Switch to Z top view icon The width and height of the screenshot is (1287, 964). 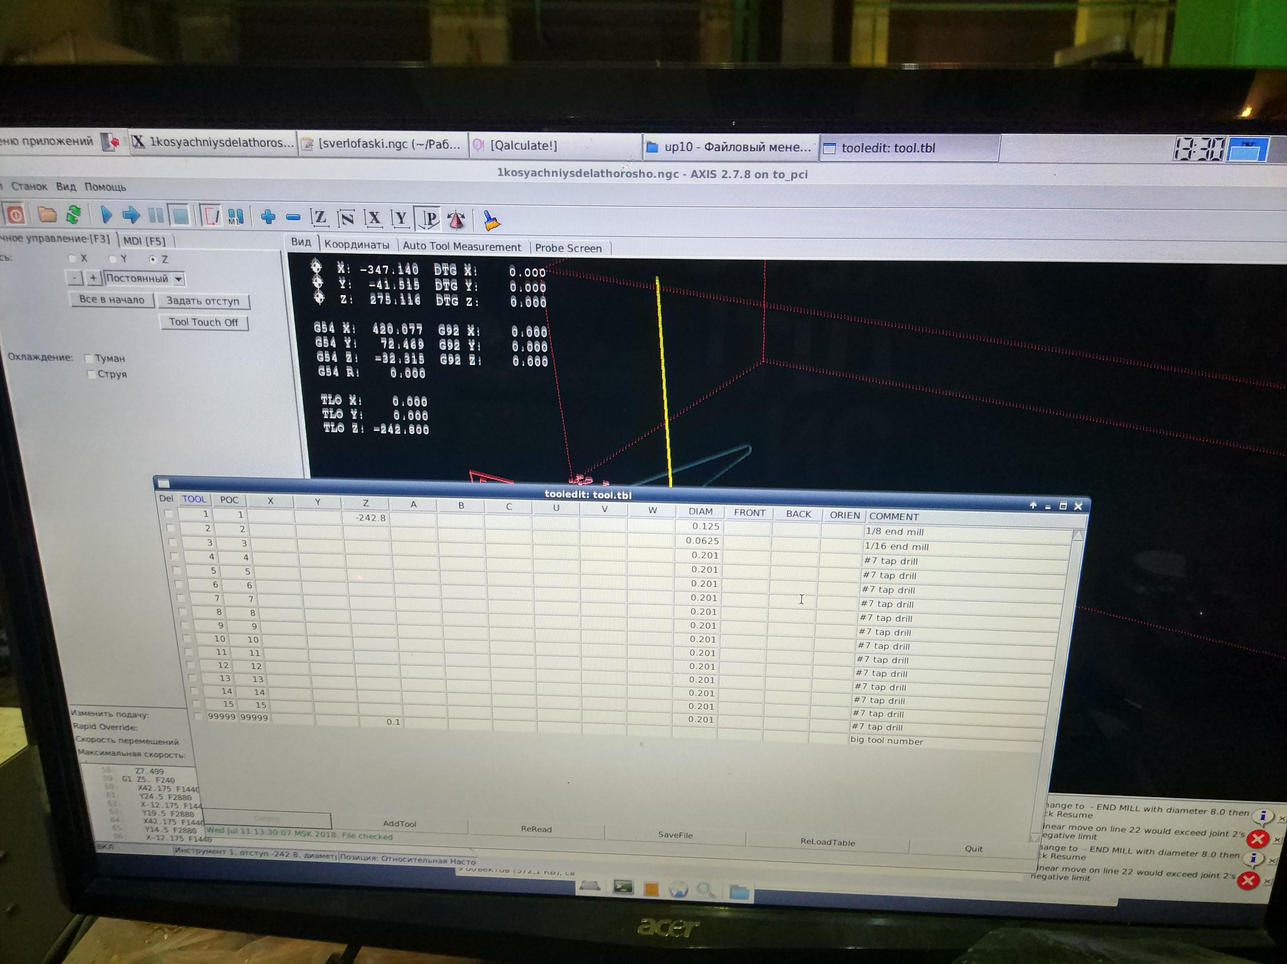(319, 218)
